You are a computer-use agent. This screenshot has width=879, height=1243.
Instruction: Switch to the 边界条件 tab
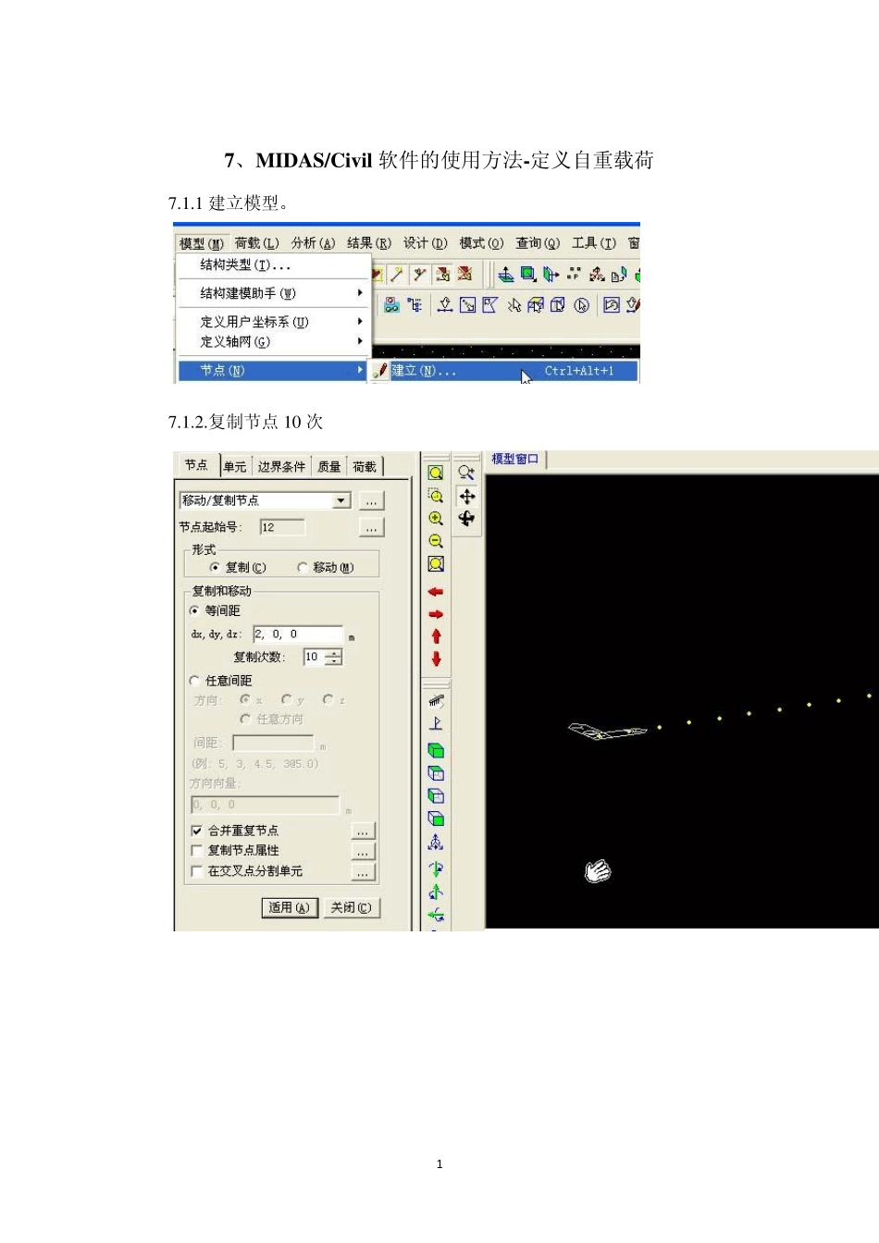coord(281,467)
